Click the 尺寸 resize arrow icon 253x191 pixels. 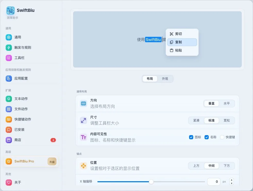tap(83, 120)
